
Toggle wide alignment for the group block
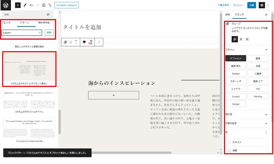(x=84, y=42)
